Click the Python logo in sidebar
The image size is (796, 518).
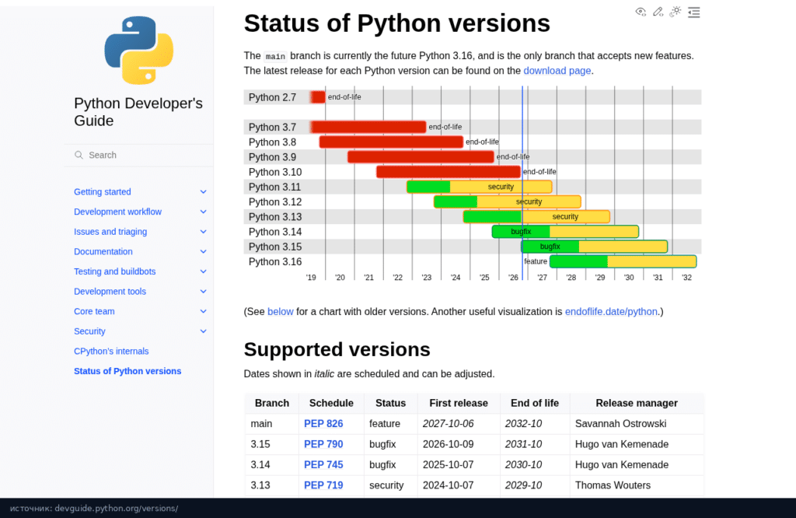[138, 50]
